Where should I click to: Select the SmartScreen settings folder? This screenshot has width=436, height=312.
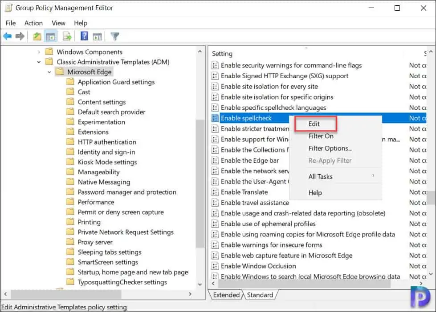coord(108,262)
